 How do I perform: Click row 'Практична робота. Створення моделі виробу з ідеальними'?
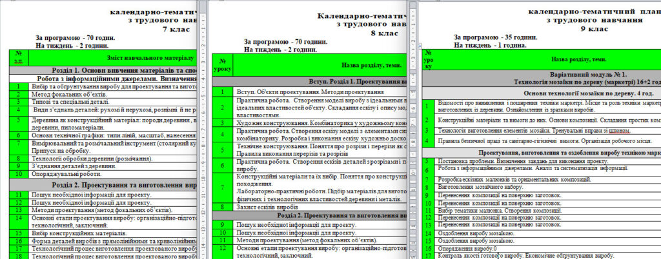pos(309,108)
